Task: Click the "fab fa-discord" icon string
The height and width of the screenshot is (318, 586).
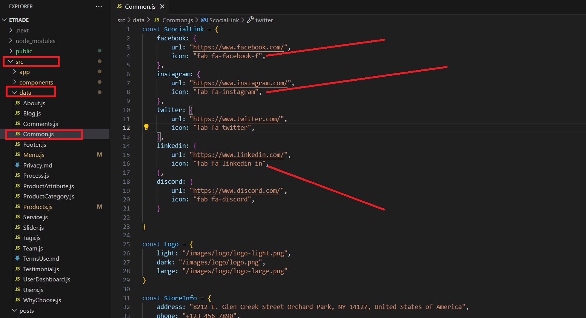Action: tap(222, 199)
